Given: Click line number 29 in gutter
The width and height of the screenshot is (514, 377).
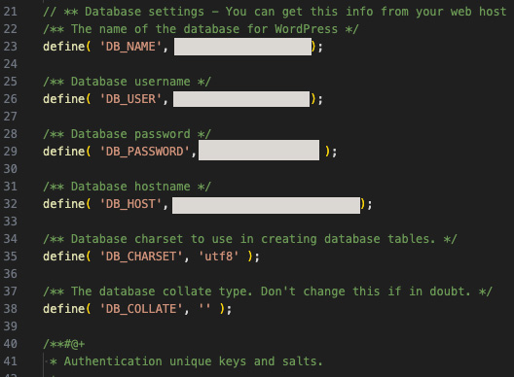Looking at the screenshot, I should 10,152.
